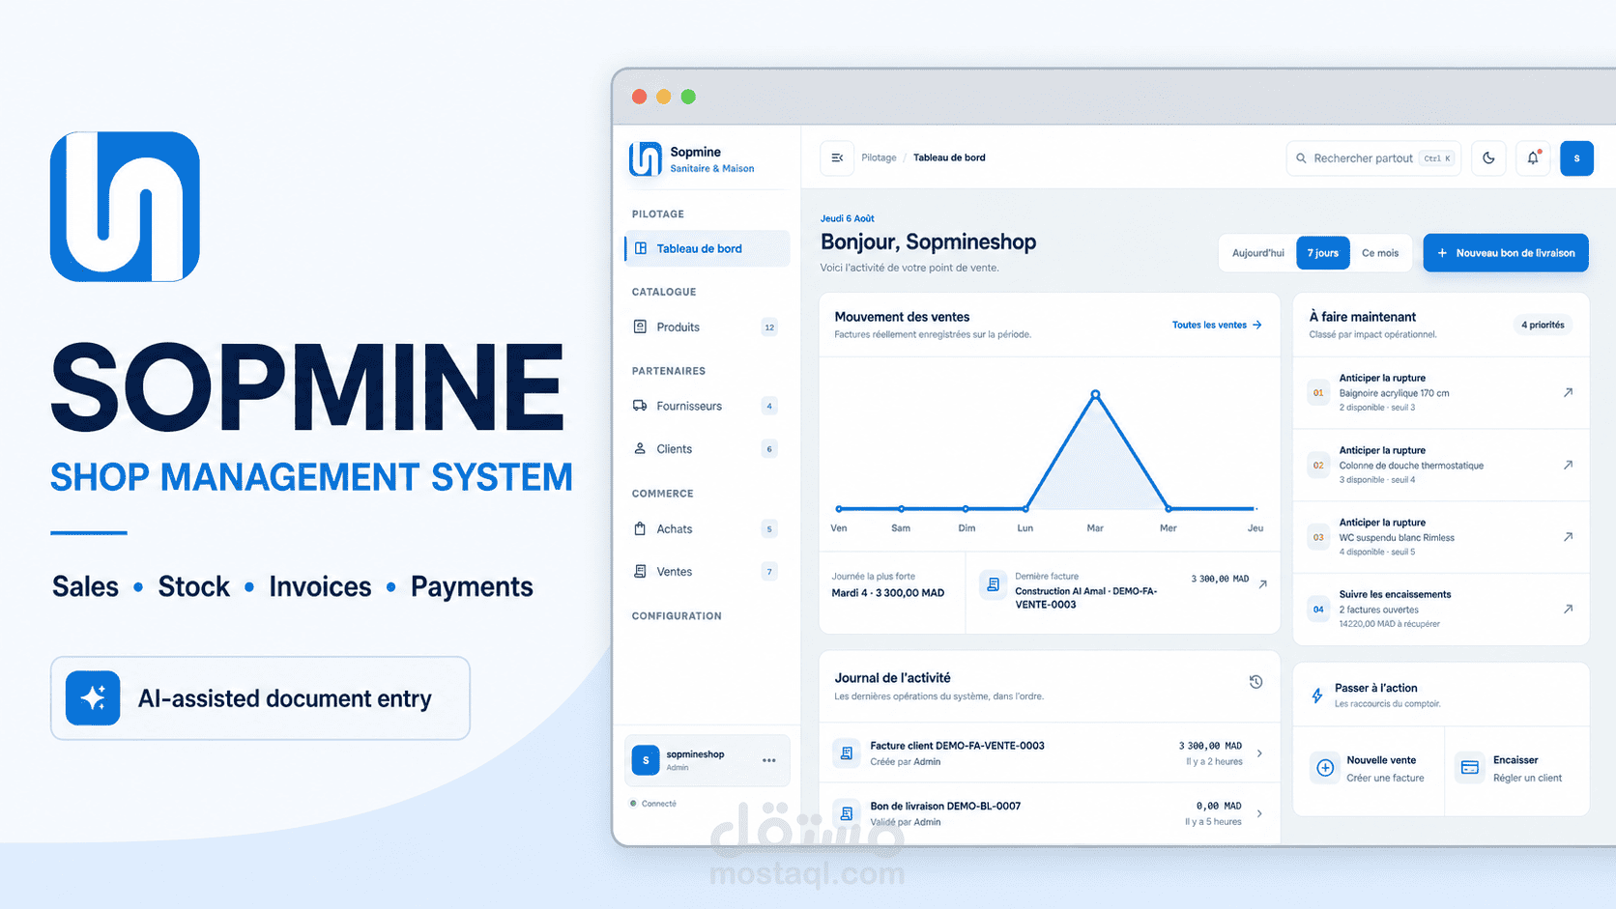Open arrow for WC suspendu blanc Rimless
This screenshot has height=909, width=1616.
coord(1568,537)
